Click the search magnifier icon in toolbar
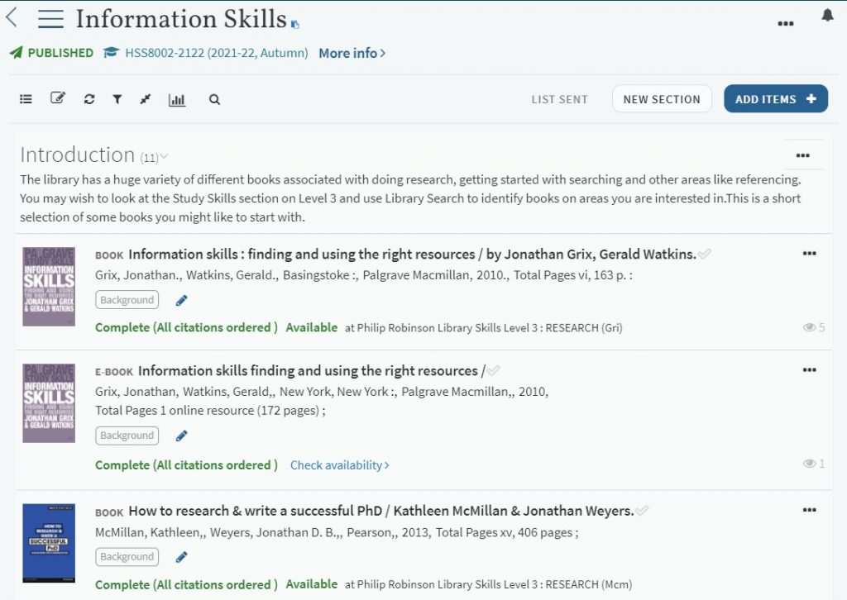 click(x=214, y=99)
